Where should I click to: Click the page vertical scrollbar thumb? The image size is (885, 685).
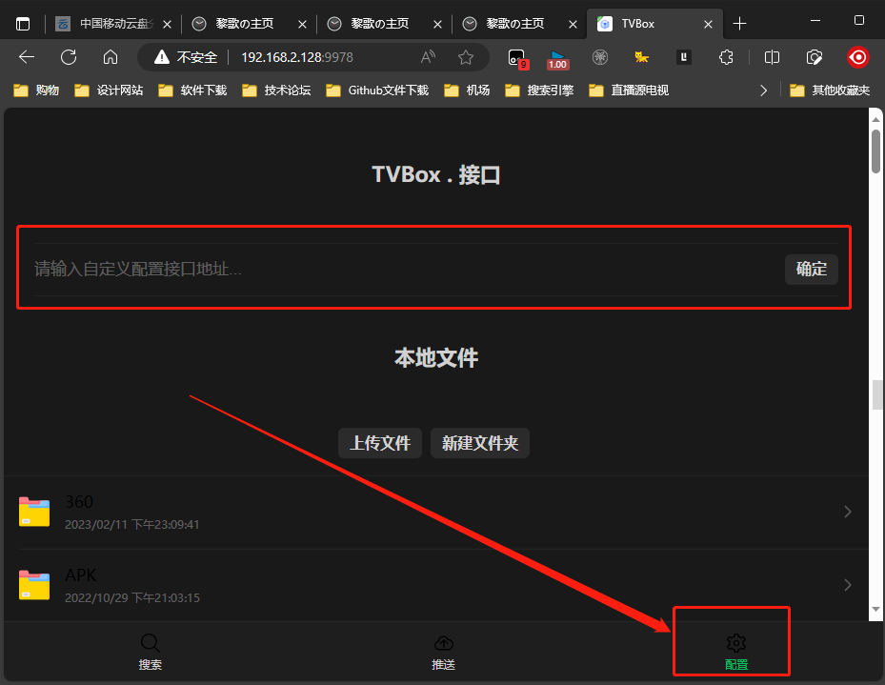pyautogui.click(x=876, y=151)
